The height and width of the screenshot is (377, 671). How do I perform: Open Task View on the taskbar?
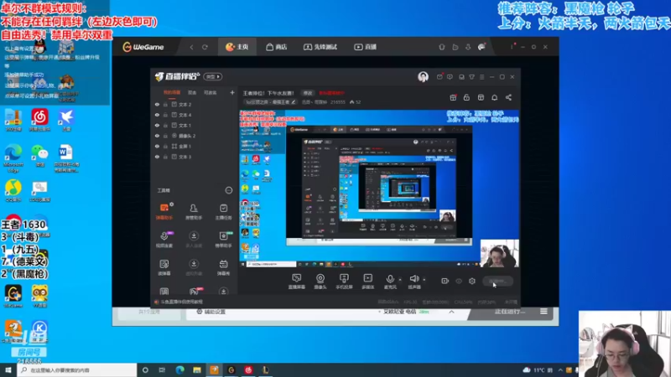pyautogui.click(x=162, y=370)
